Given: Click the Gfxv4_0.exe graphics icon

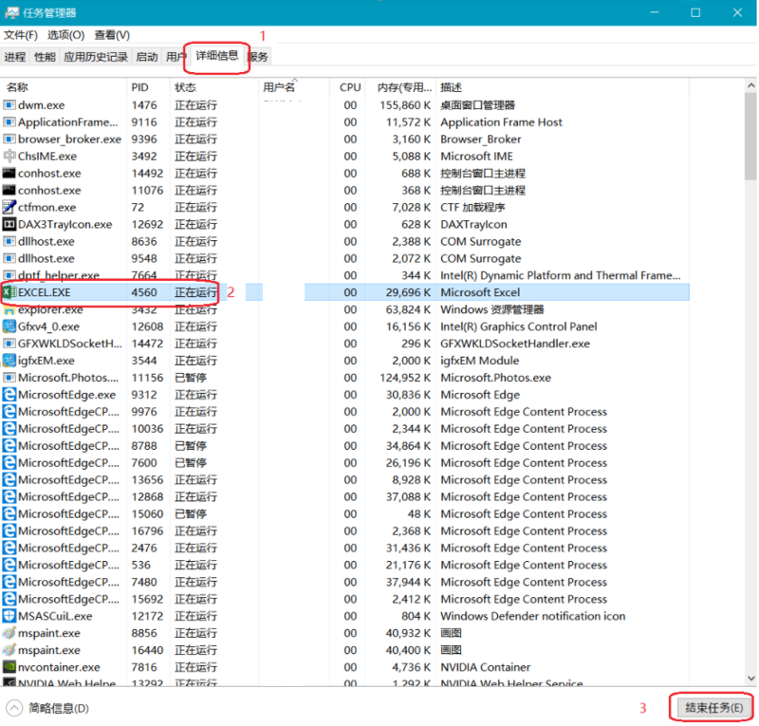Looking at the screenshot, I should click(x=9, y=326).
